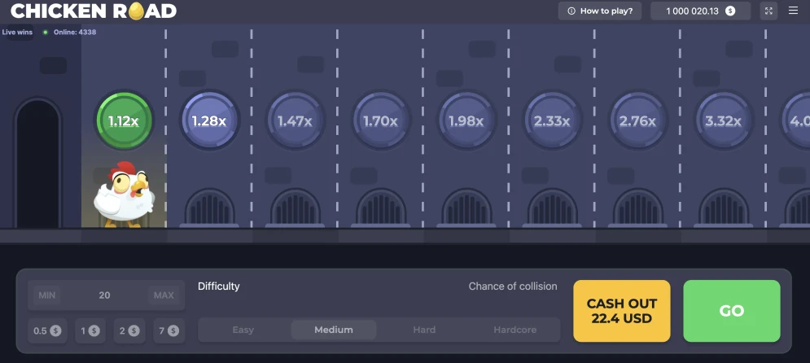Open the How to play? help
This screenshot has width=810, height=363.
(x=600, y=11)
